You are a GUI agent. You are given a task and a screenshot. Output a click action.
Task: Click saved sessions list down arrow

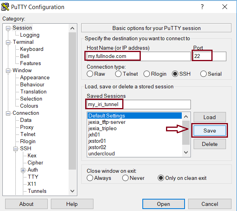coord(186,152)
